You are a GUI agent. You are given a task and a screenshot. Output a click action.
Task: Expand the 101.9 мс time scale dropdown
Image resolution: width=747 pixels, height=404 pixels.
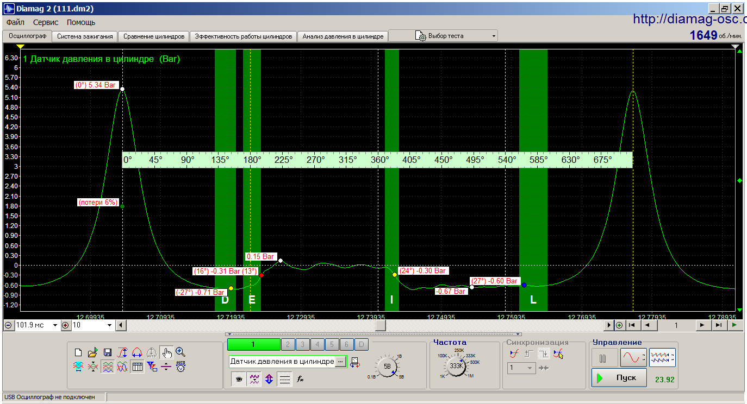[54, 325]
